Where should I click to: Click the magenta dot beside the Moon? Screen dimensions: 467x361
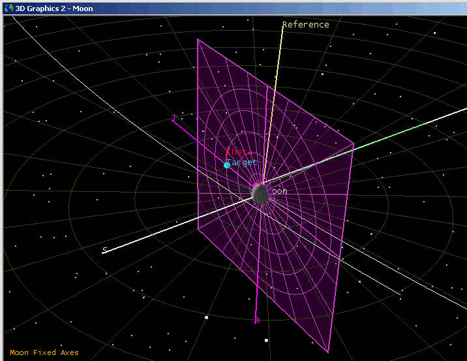[x=254, y=186]
